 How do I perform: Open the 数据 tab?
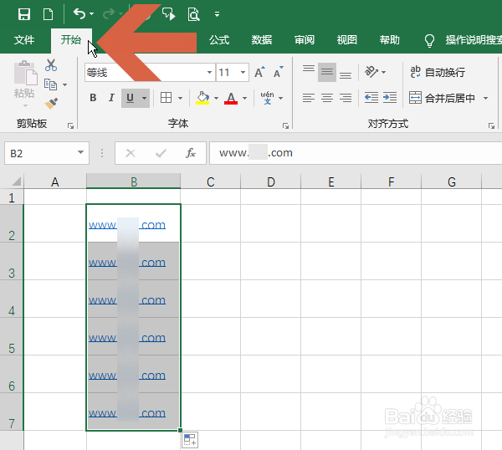tap(262, 40)
